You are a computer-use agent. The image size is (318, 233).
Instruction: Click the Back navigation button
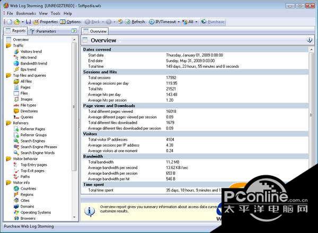tap(92, 22)
